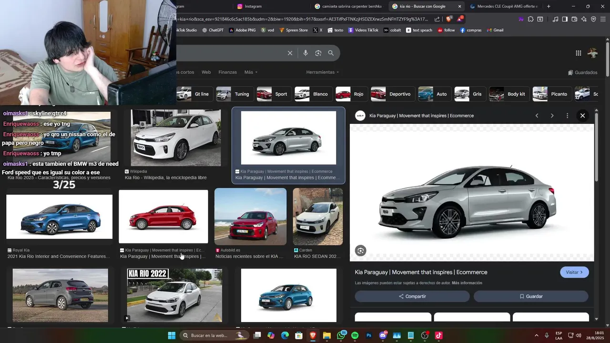Switch to Finanzas results tab
The image size is (610, 343).
click(227, 72)
